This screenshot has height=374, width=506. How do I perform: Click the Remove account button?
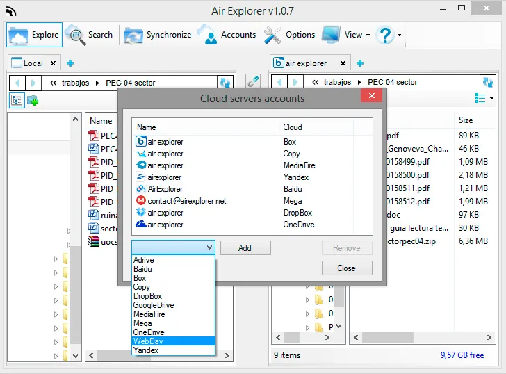(347, 248)
